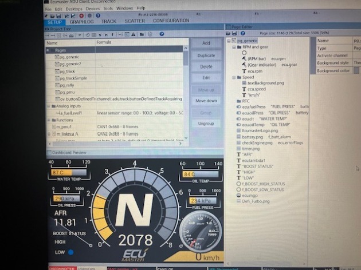Click the Duplicate button

pos(206,55)
